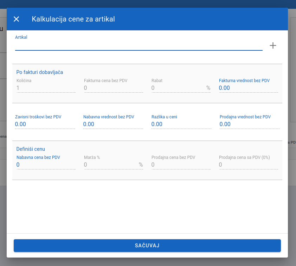The image size is (296, 266).
Task: Select the Prodajna cena bez PDV field
Action: (x=181, y=165)
